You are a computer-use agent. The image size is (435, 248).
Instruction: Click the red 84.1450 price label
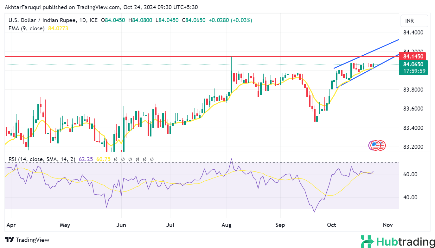tap(413, 57)
